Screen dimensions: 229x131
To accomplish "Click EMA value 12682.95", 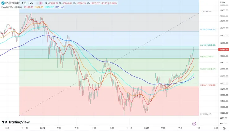I will (39, 7).
